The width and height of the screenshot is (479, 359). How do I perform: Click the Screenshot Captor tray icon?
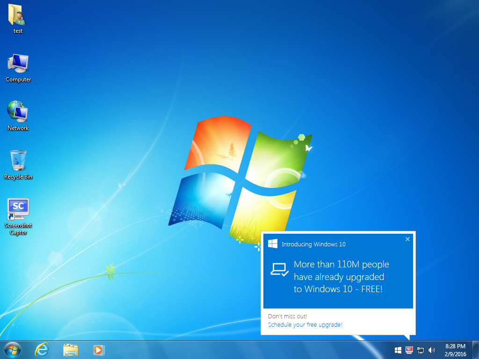[409, 350]
